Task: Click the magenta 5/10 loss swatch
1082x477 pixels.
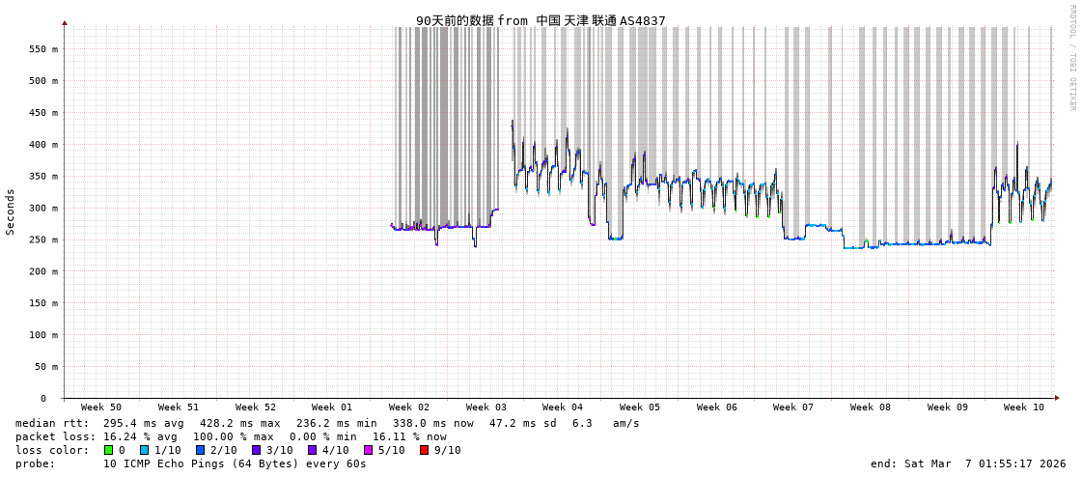Action: pyautogui.click(x=368, y=450)
